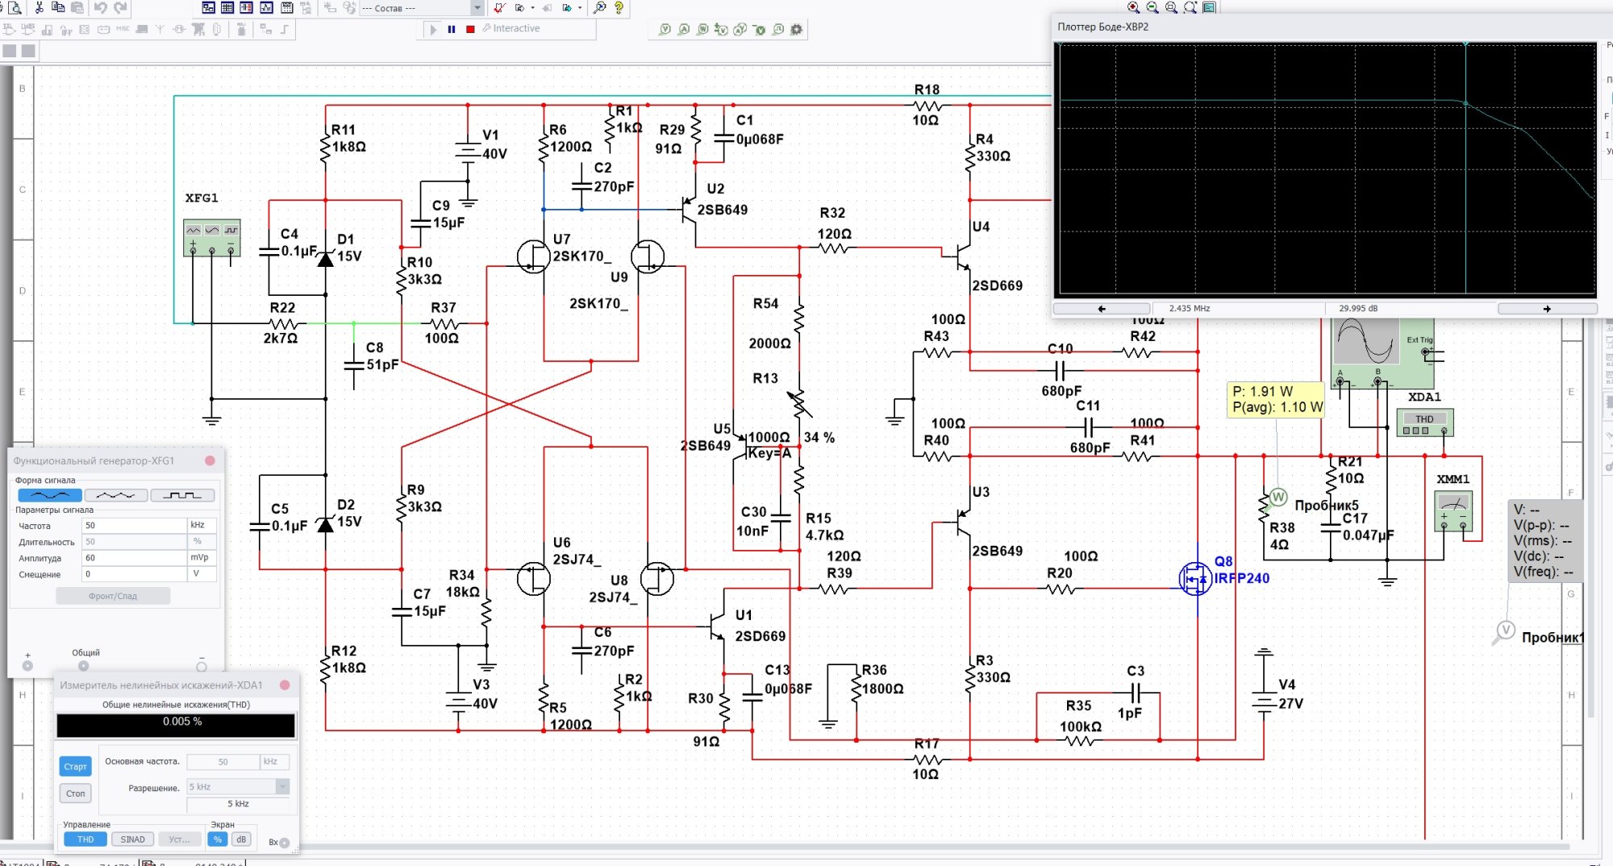1613x866 pixels.
Task: Click the zoom out magnifier icon
Action: pos(1152,7)
